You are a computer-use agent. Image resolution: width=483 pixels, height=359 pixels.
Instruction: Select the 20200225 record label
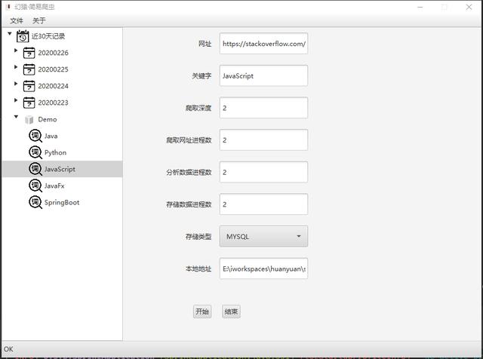coord(54,69)
